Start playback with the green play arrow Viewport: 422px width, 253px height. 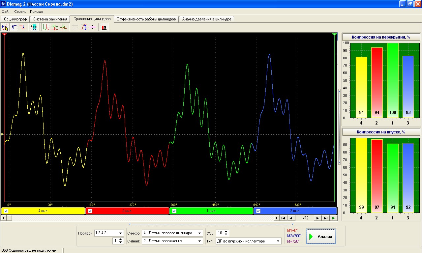[334, 218]
